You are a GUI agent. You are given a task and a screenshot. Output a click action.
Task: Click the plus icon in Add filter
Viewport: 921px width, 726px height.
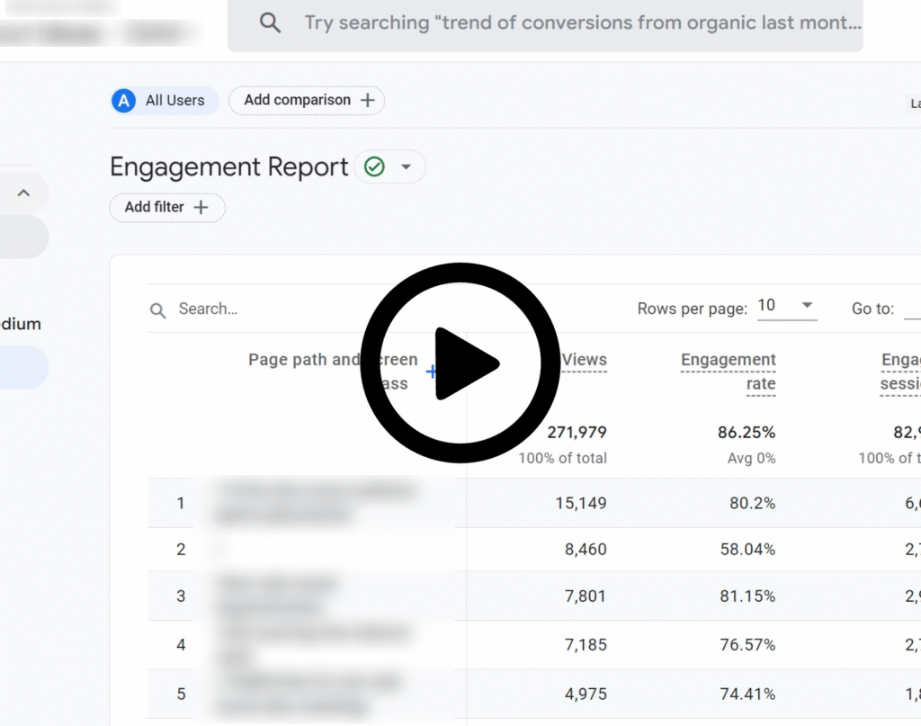point(201,208)
